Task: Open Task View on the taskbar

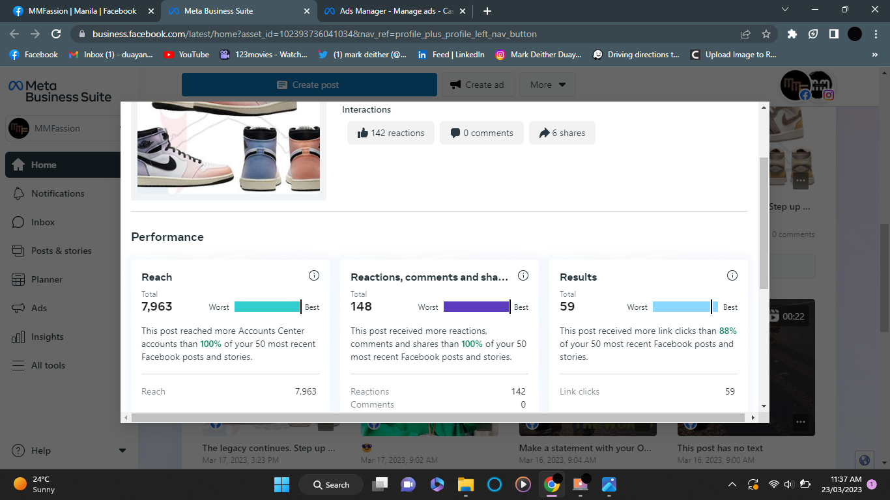Action: (380, 484)
